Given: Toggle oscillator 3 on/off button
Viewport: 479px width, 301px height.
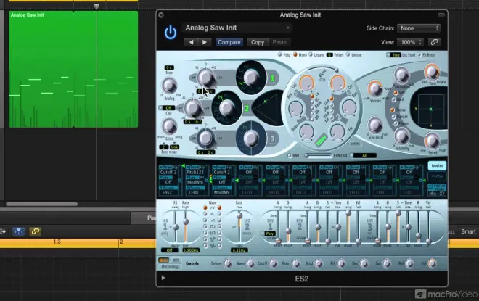Looking at the screenshot, I should point(272,139).
